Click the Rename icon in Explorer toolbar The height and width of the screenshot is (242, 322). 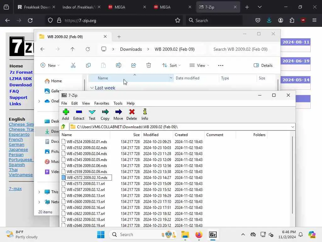(119, 66)
